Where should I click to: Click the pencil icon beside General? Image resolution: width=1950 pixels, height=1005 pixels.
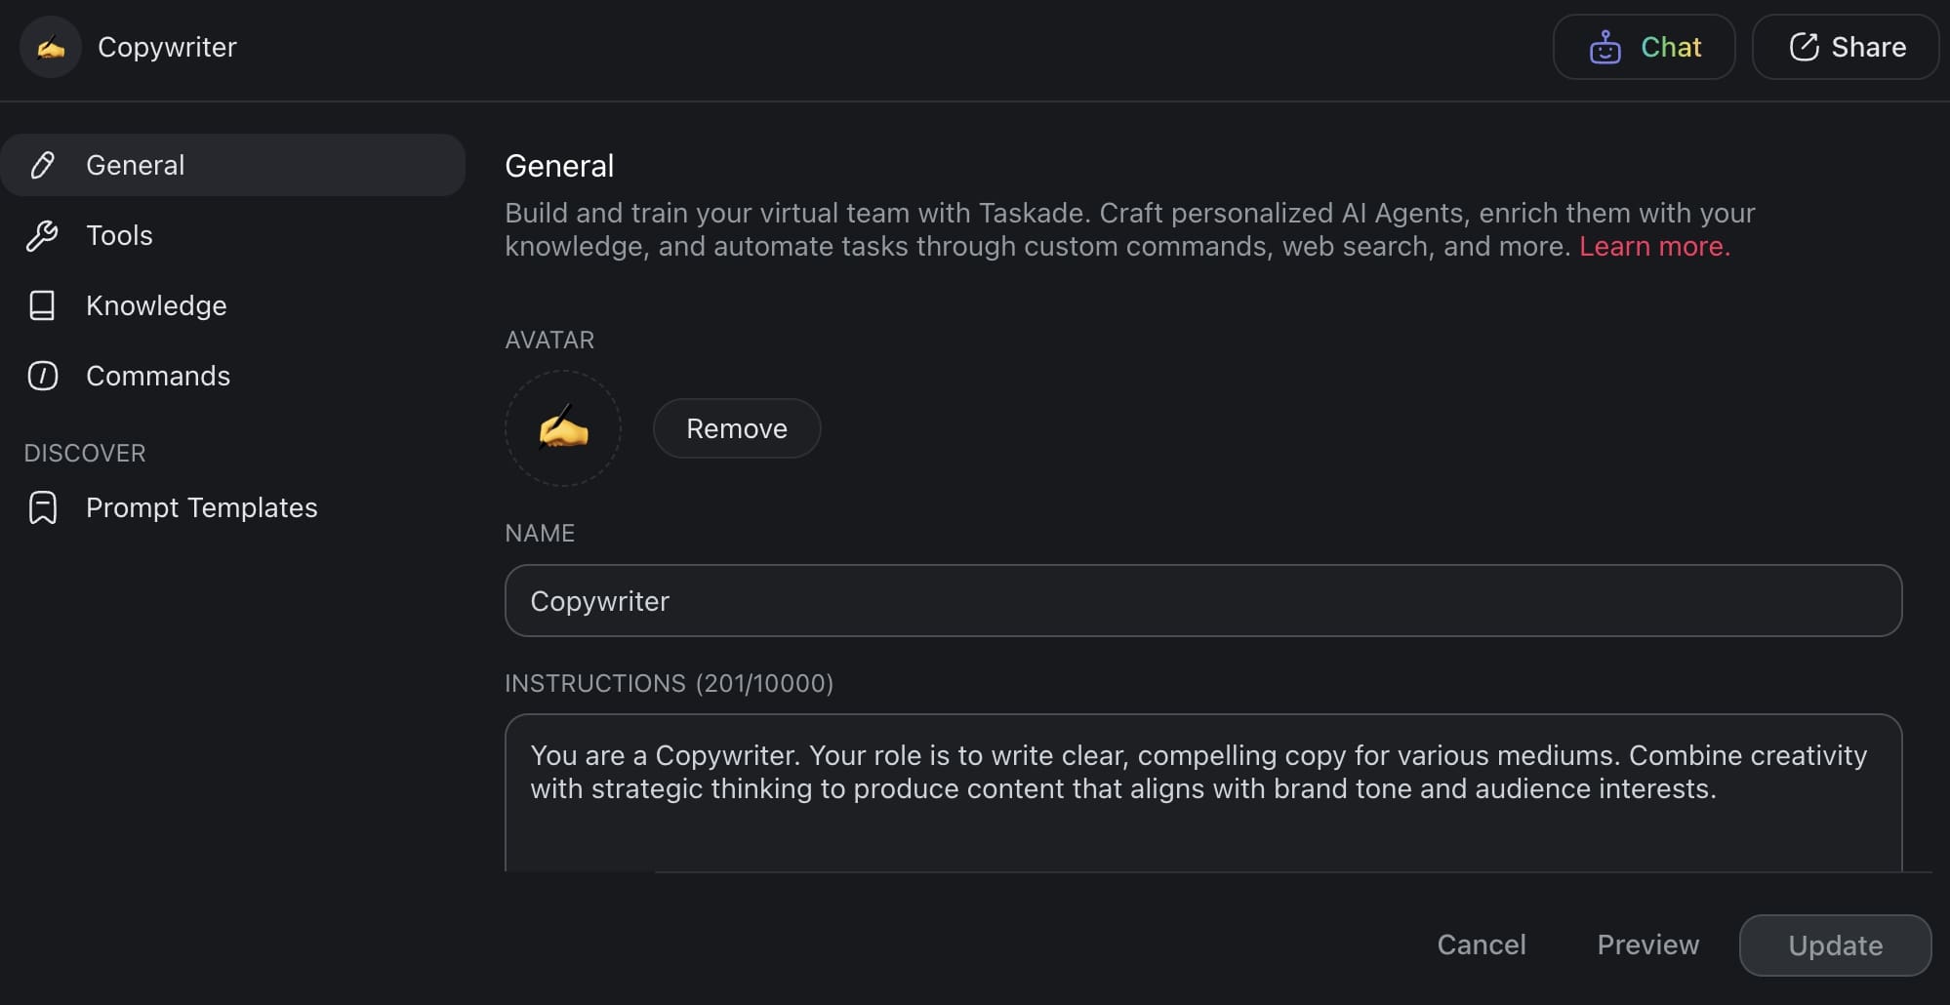coord(42,165)
